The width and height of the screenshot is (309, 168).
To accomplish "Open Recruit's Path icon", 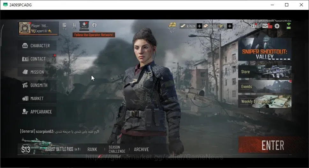I will click(172, 27).
